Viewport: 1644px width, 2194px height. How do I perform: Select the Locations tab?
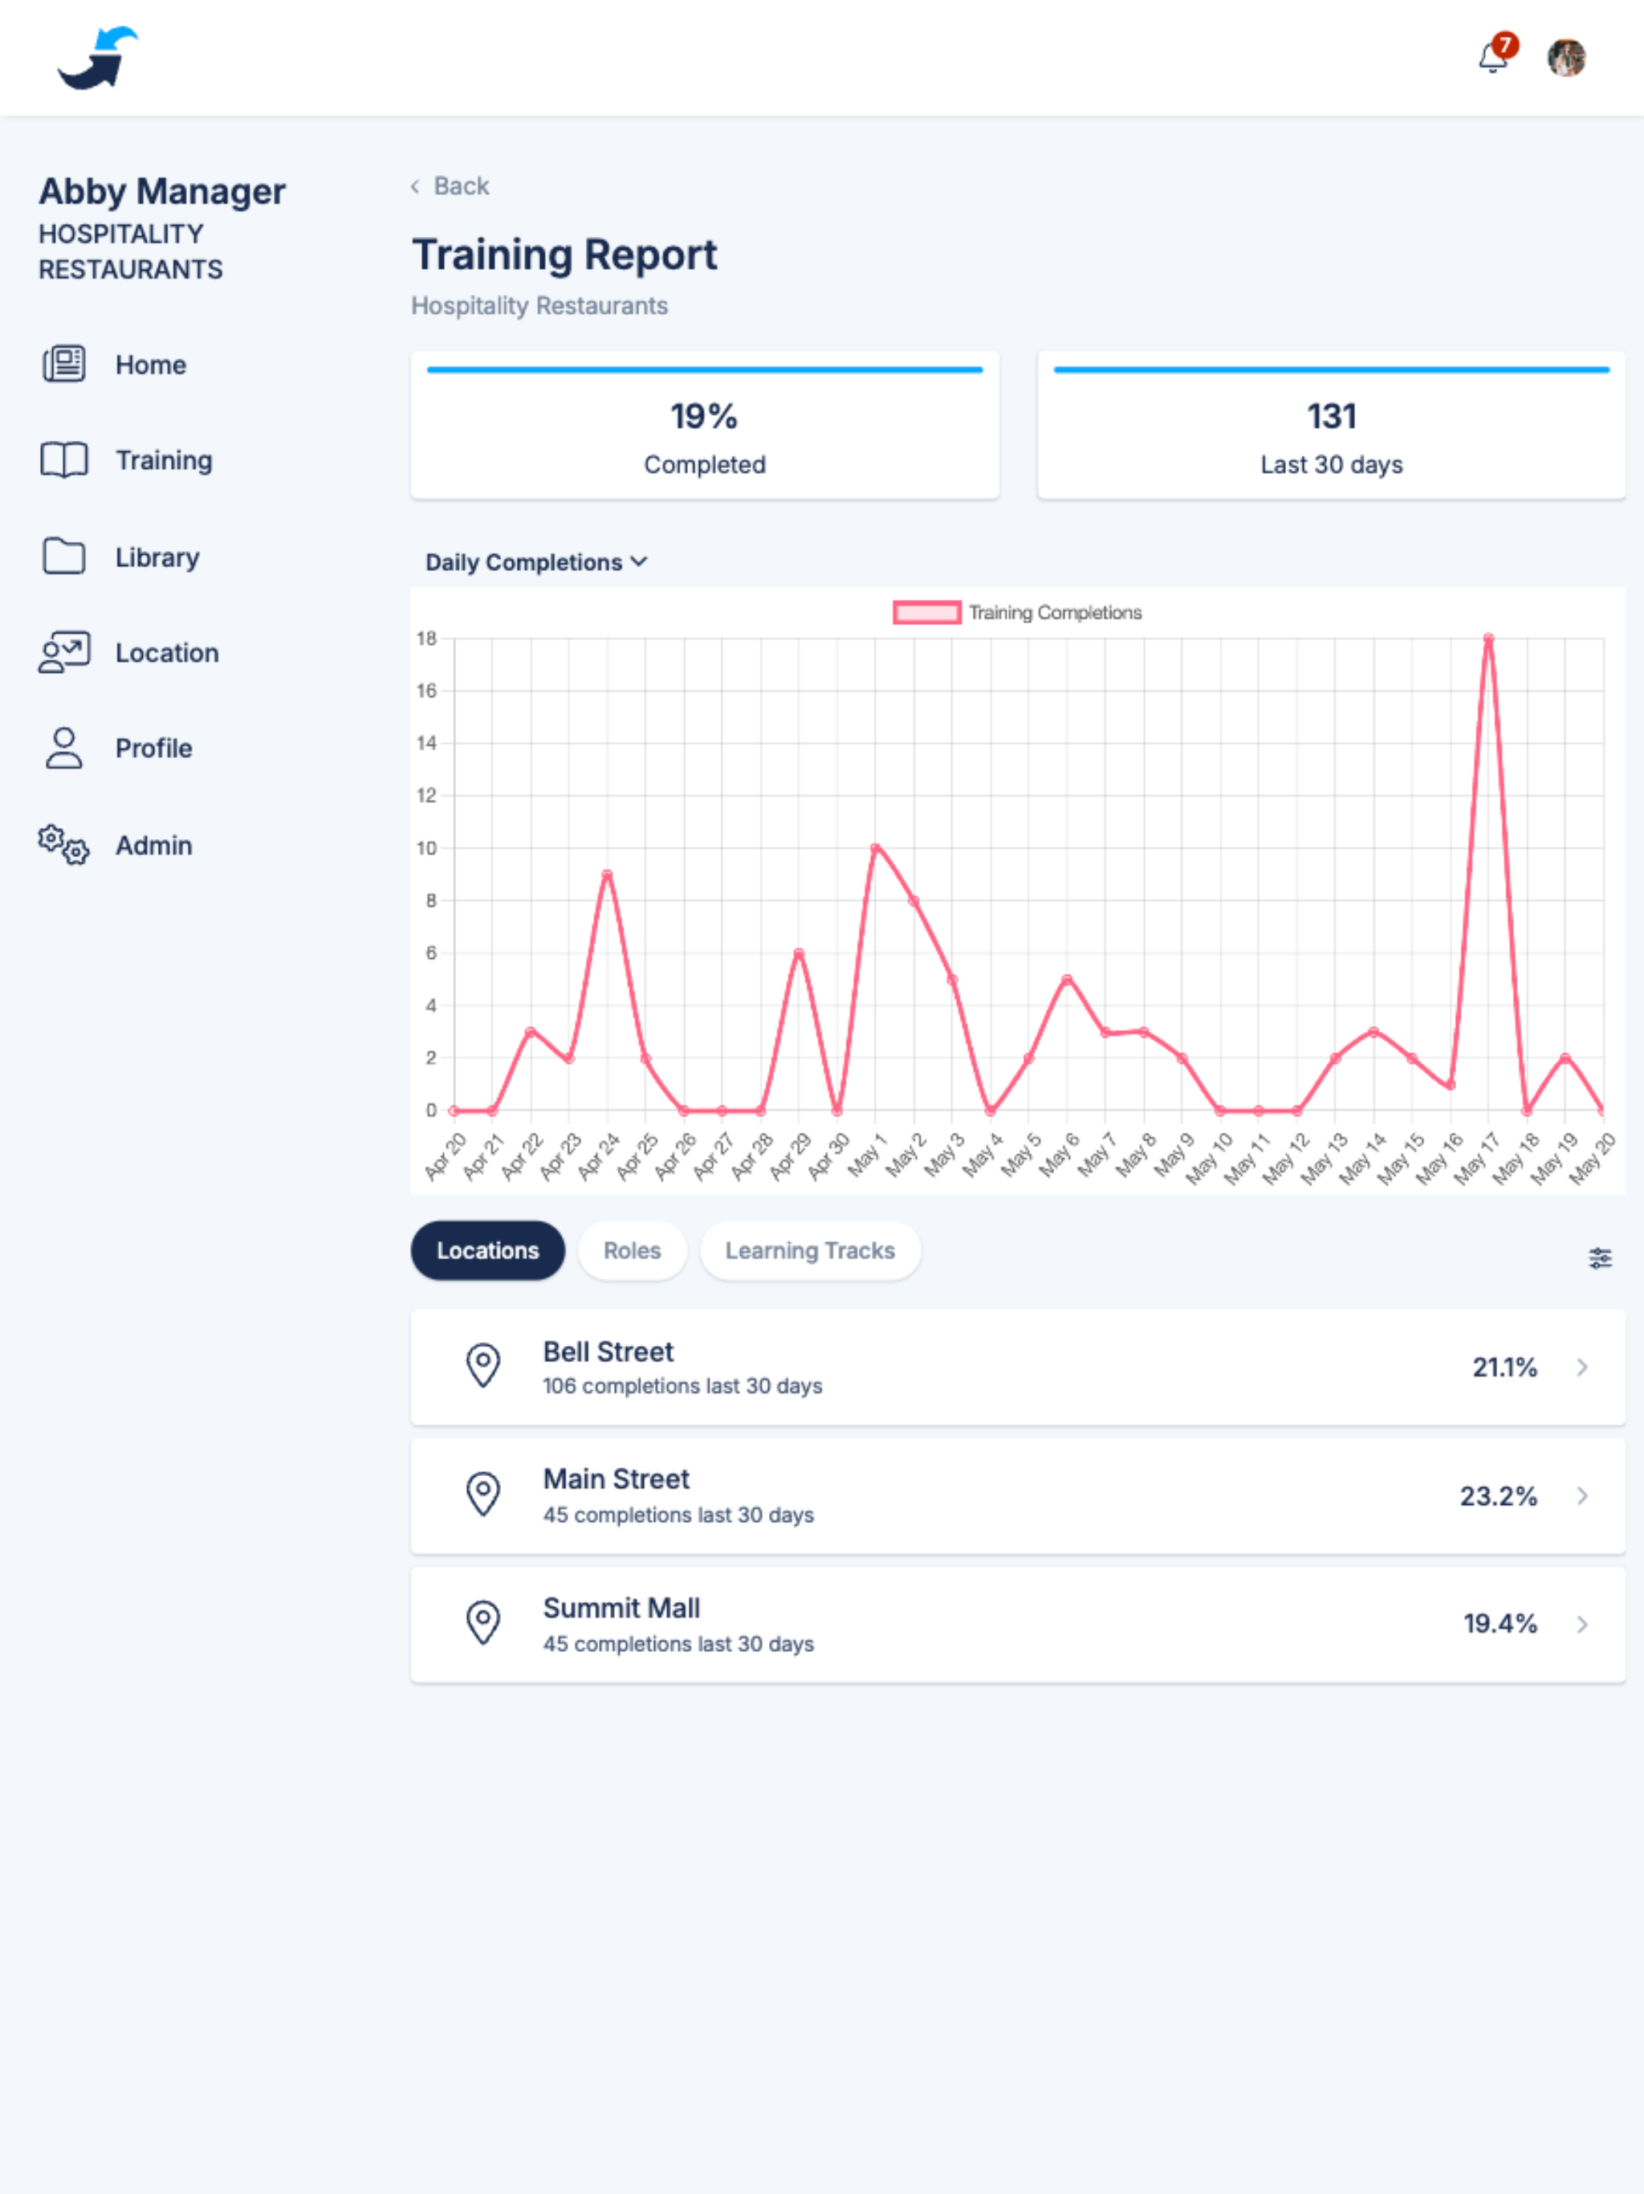[x=488, y=1250]
